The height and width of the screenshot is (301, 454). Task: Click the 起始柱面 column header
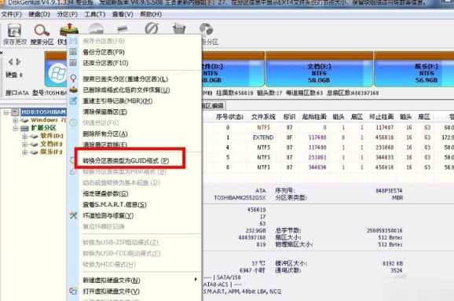coord(314,117)
